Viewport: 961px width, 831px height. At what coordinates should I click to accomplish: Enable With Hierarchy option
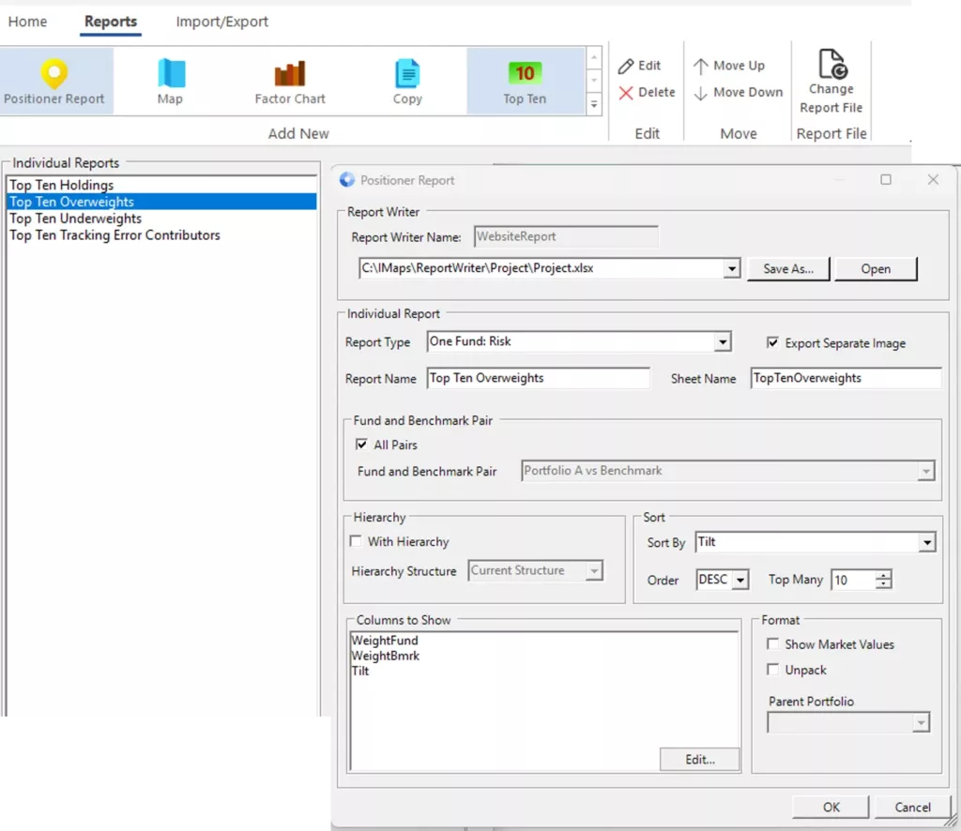click(x=356, y=541)
